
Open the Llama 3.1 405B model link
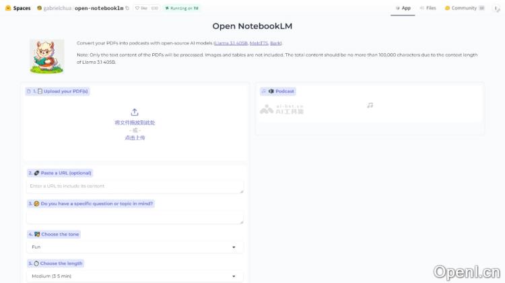[x=231, y=43]
